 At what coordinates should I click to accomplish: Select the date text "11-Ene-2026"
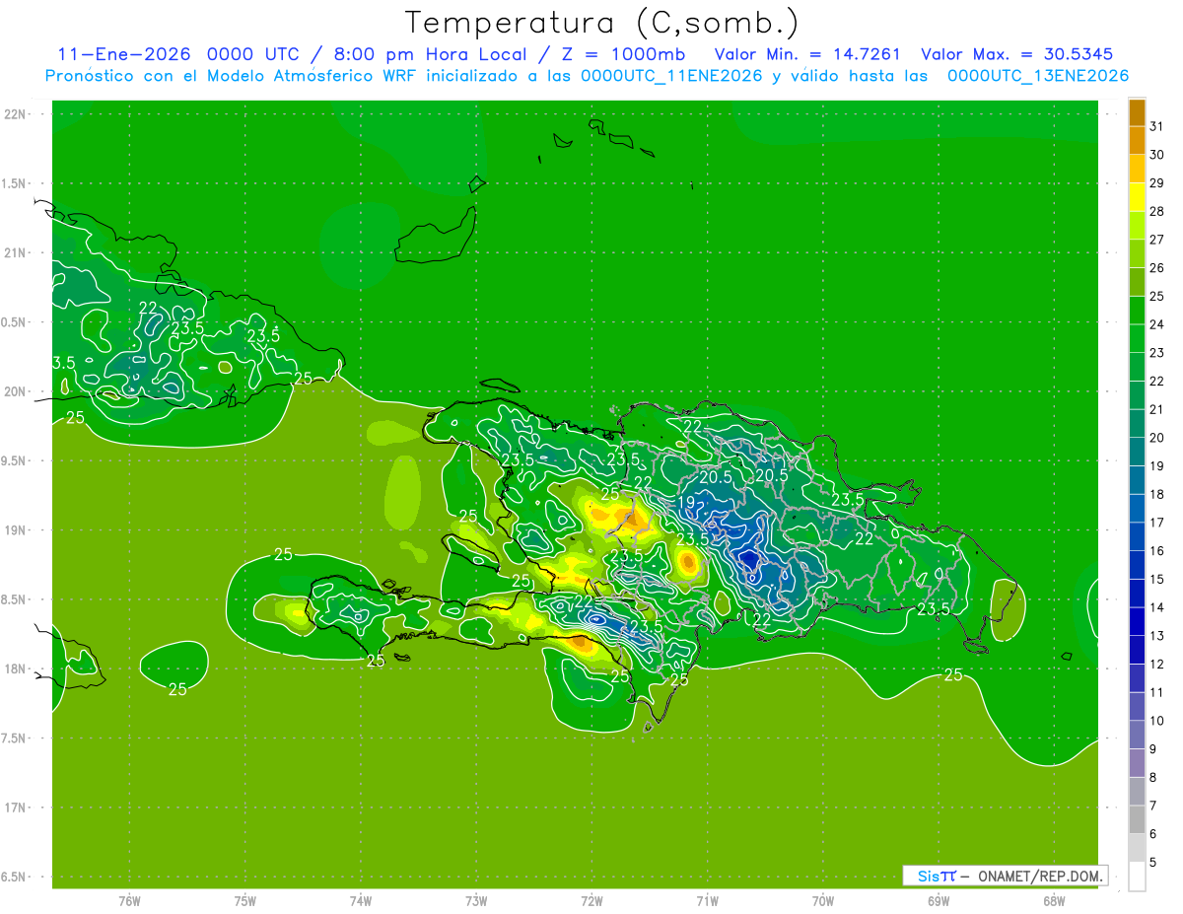pyautogui.click(x=123, y=54)
